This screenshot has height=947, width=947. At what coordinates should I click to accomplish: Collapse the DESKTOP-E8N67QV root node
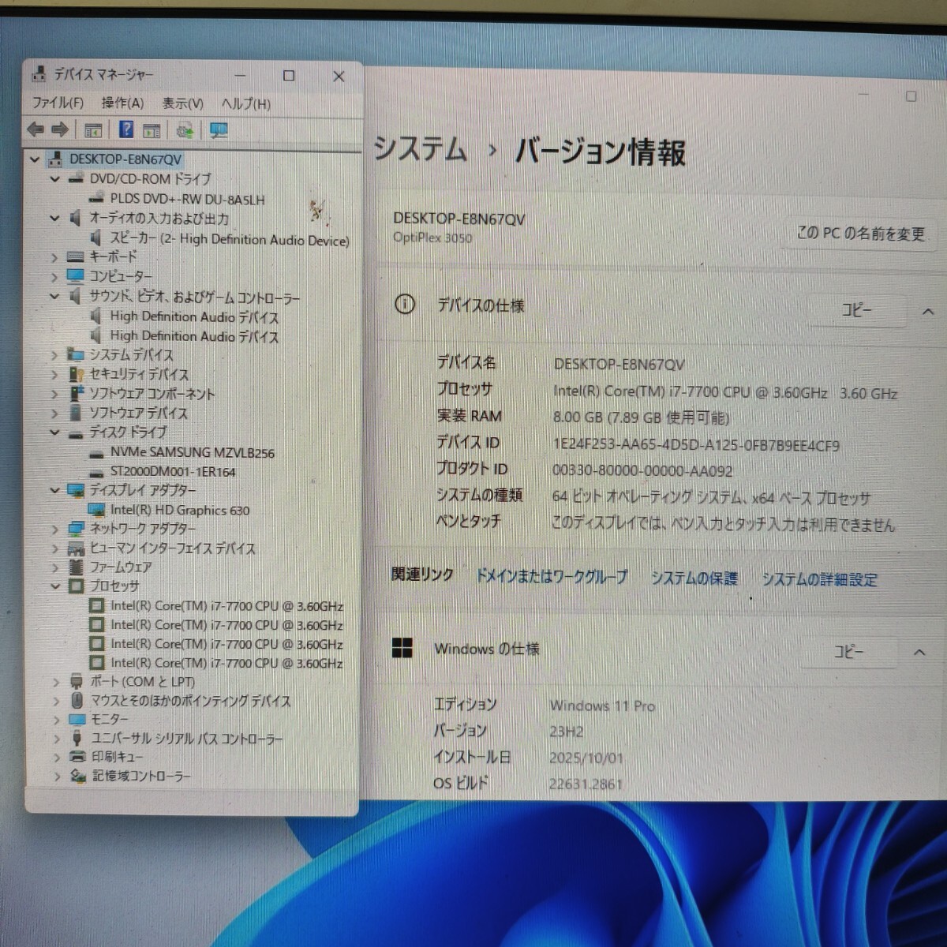click(34, 159)
